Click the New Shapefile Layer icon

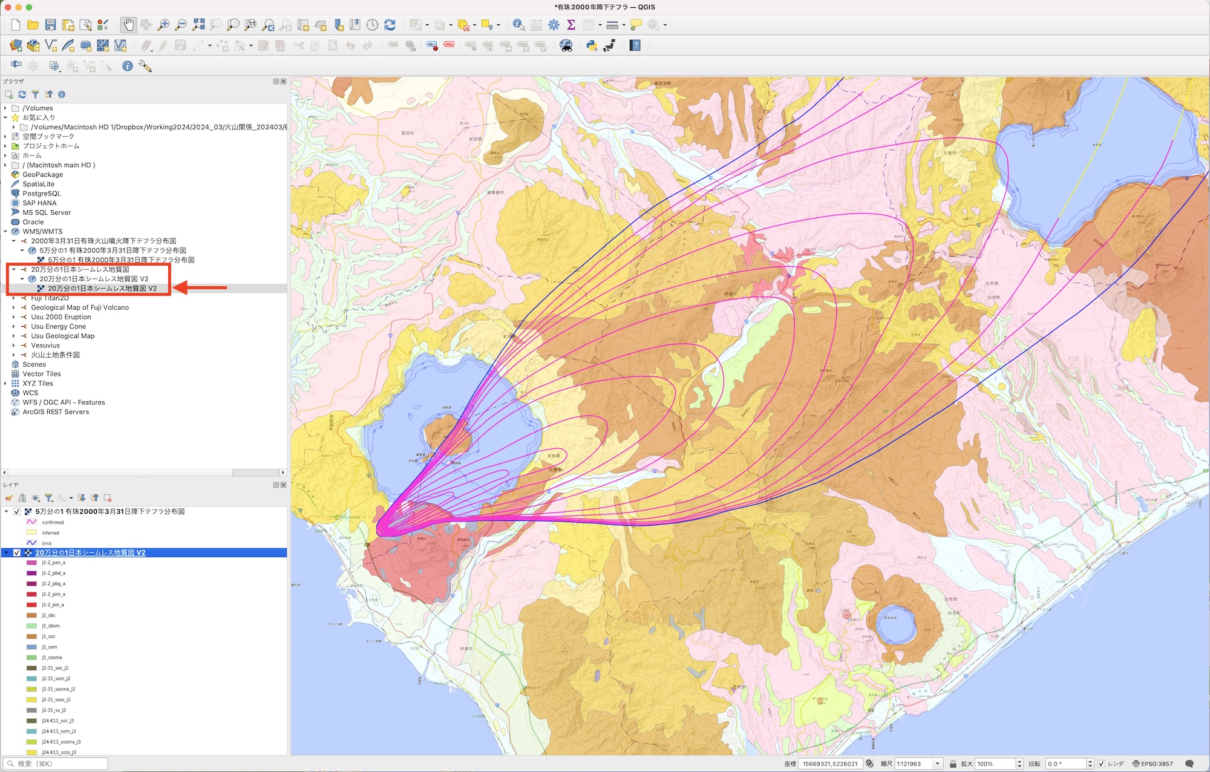[51, 45]
